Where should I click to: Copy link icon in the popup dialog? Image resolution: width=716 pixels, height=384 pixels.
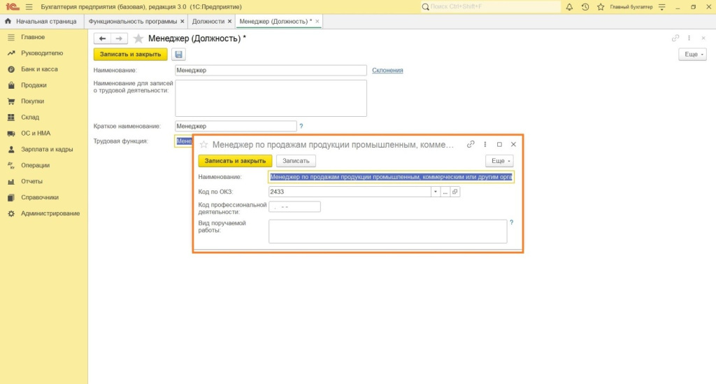471,144
